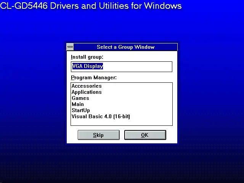Click the Select a Group Window title bar

[125, 47]
